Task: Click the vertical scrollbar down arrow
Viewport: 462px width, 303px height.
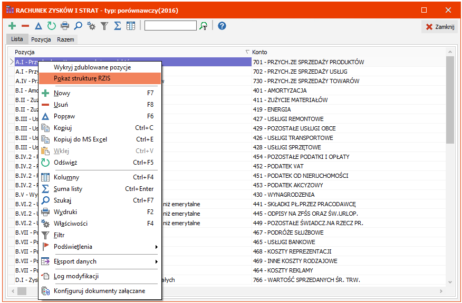Action: pyautogui.click(x=450, y=282)
